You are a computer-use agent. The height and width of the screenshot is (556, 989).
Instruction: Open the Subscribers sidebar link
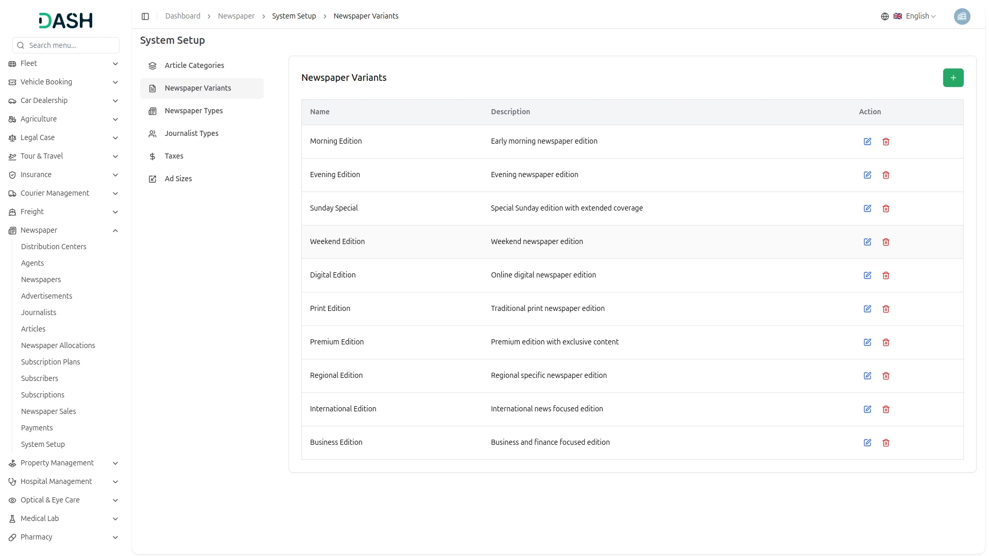[x=40, y=378]
